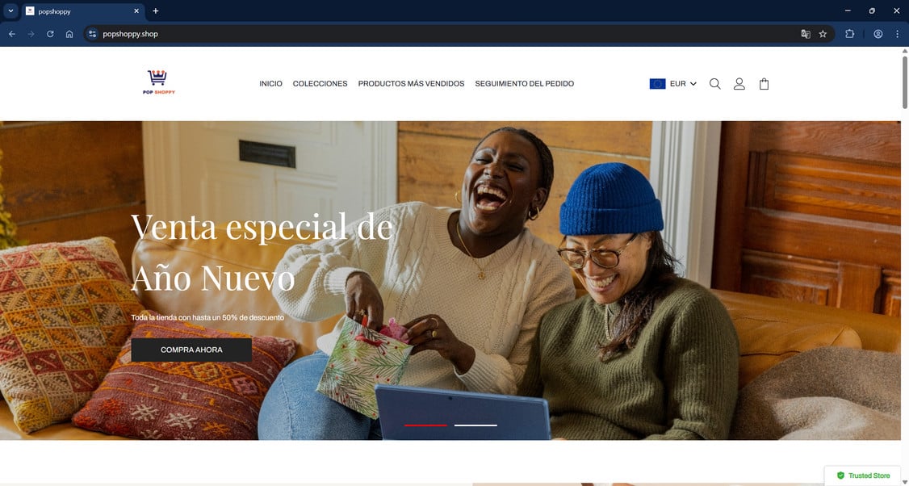Open PRODUCTOS MÁS VENDIDOS menu item
This screenshot has width=909, height=486.
[x=411, y=84]
